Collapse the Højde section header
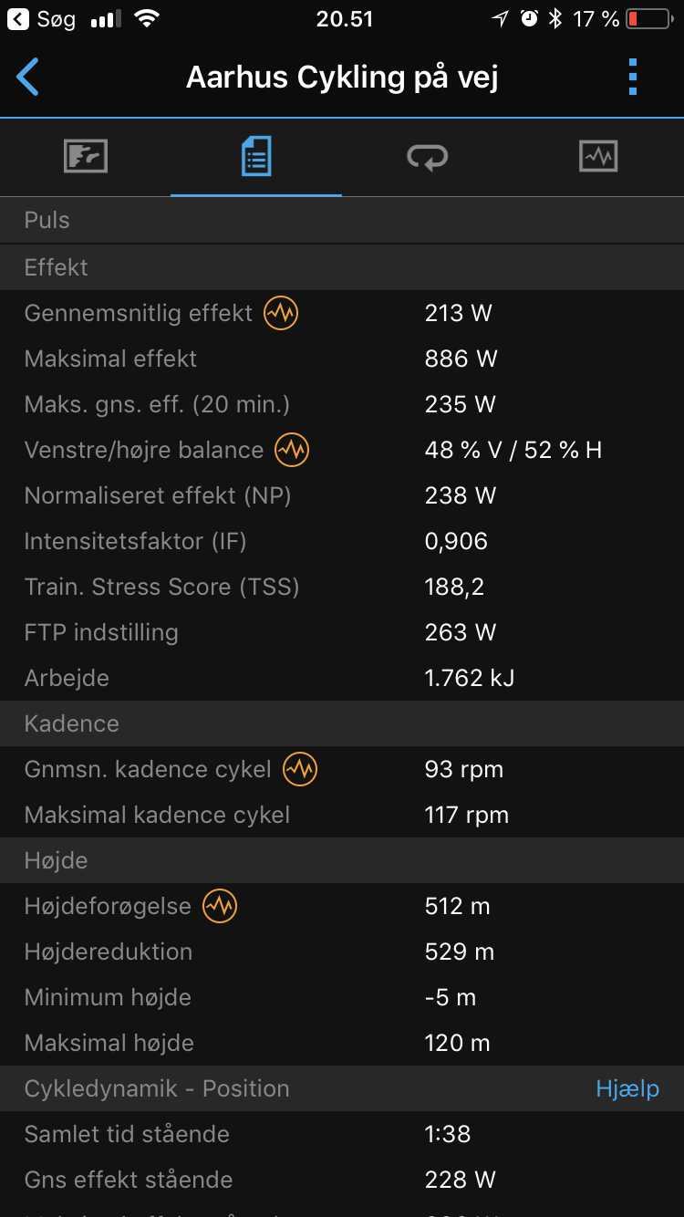Screen dimensions: 684x1217 342,860
